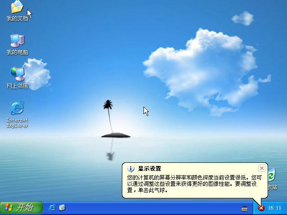287x215 pixels.
Task: Click the red X display settings tray icon
Action: tap(261, 208)
